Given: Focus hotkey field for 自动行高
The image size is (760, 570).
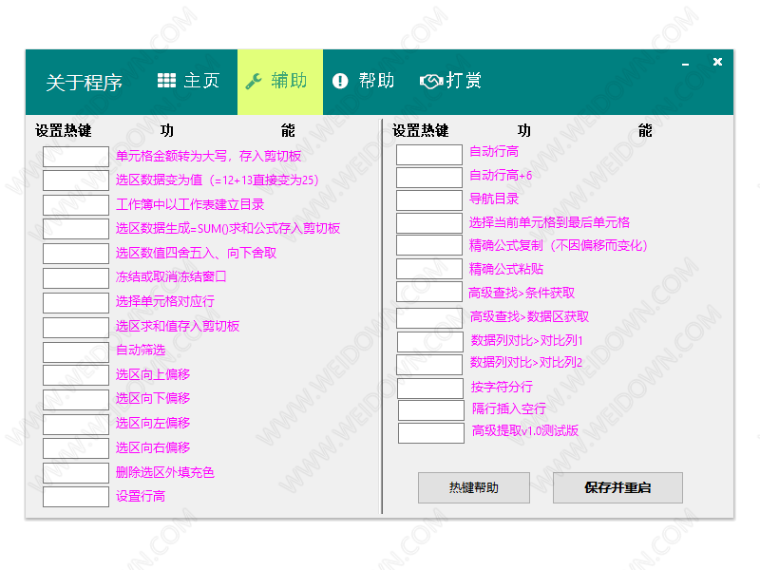Looking at the screenshot, I should tap(428, 154).
